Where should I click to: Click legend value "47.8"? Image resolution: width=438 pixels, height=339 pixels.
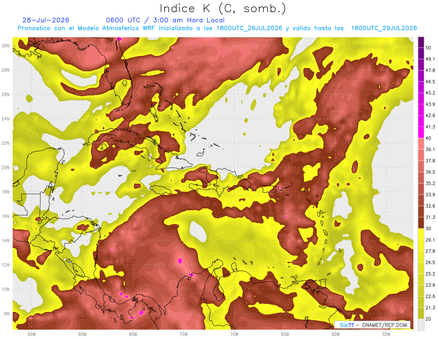pos(430,70)
